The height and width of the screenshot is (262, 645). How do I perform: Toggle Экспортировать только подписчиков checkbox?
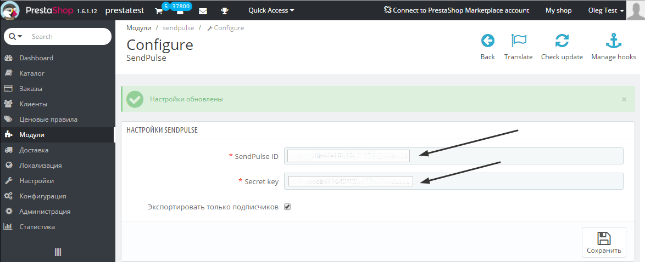click(287, 207)
